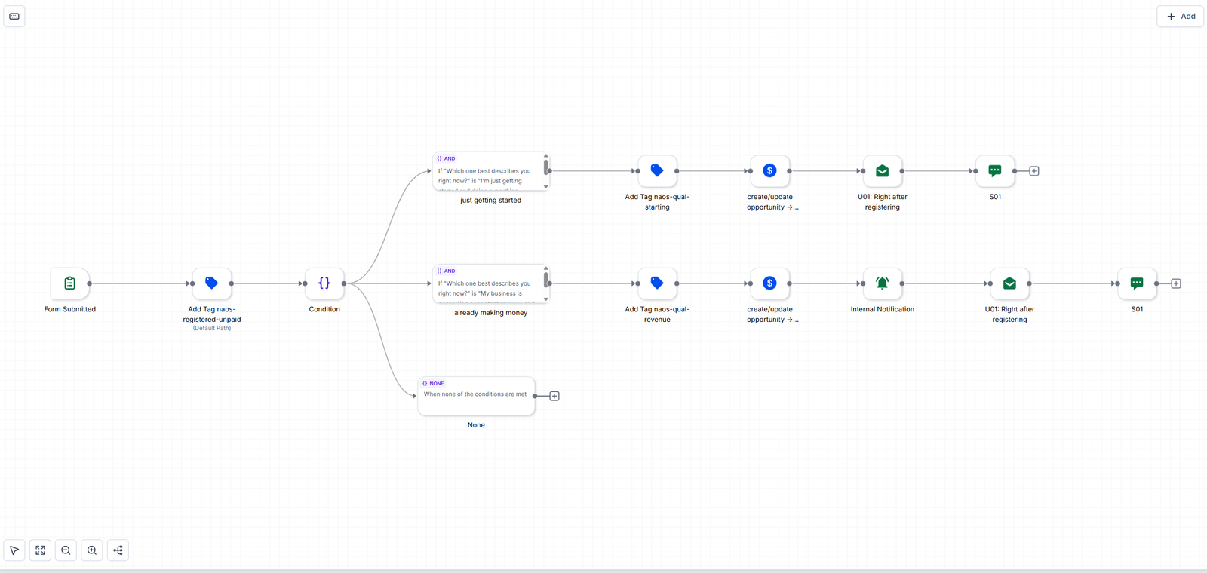The image size is (1207, 573).
Task: Activate the pointer selection tool
Action: [14, 550]
